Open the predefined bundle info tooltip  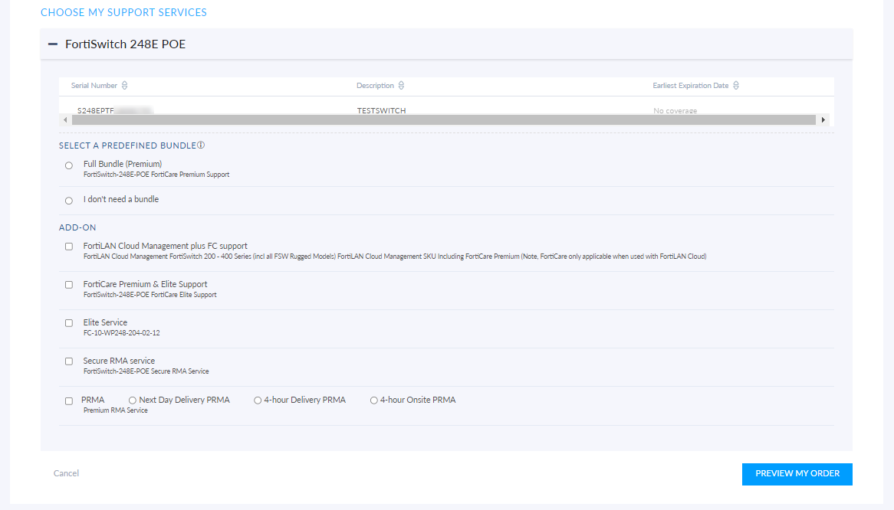(200, 144)
